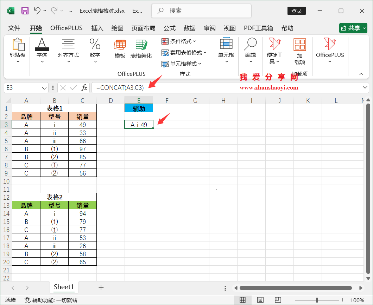Open Customize Quick Access Toolbar dropdown
This screenshot has width=373, height=305.
click(x=71, y=11)
